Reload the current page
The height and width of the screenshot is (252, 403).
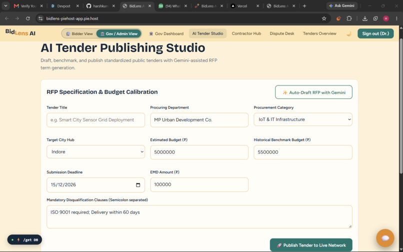[x=28, y=18]
